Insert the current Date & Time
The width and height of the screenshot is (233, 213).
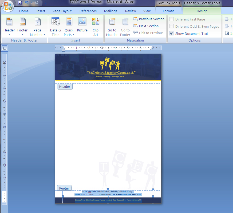click(x=56, y=26)
